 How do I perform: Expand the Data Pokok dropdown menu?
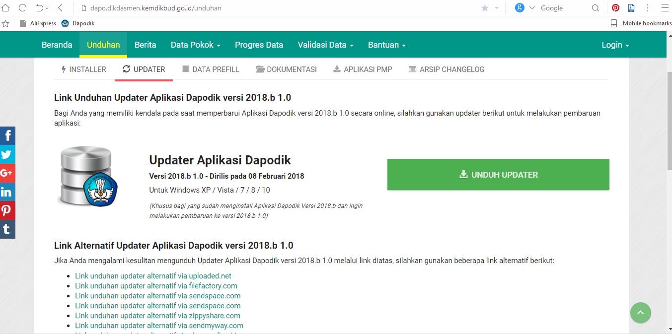pyautogui.click(x=195, y=45)
